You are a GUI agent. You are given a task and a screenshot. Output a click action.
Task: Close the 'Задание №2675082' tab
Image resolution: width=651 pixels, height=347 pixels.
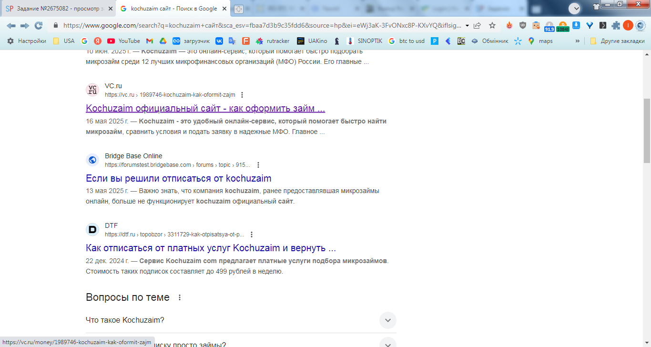click(x=111, y=9)
